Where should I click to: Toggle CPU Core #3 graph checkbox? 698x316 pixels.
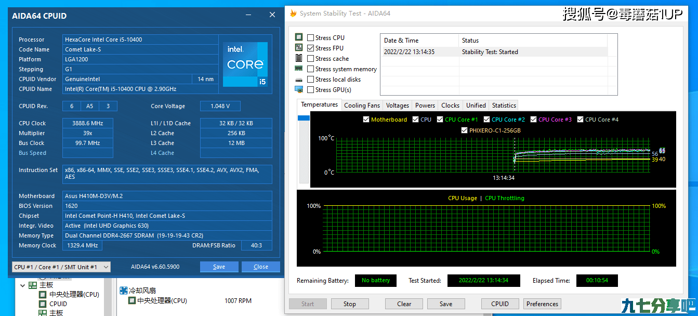(x=534, y=120)
